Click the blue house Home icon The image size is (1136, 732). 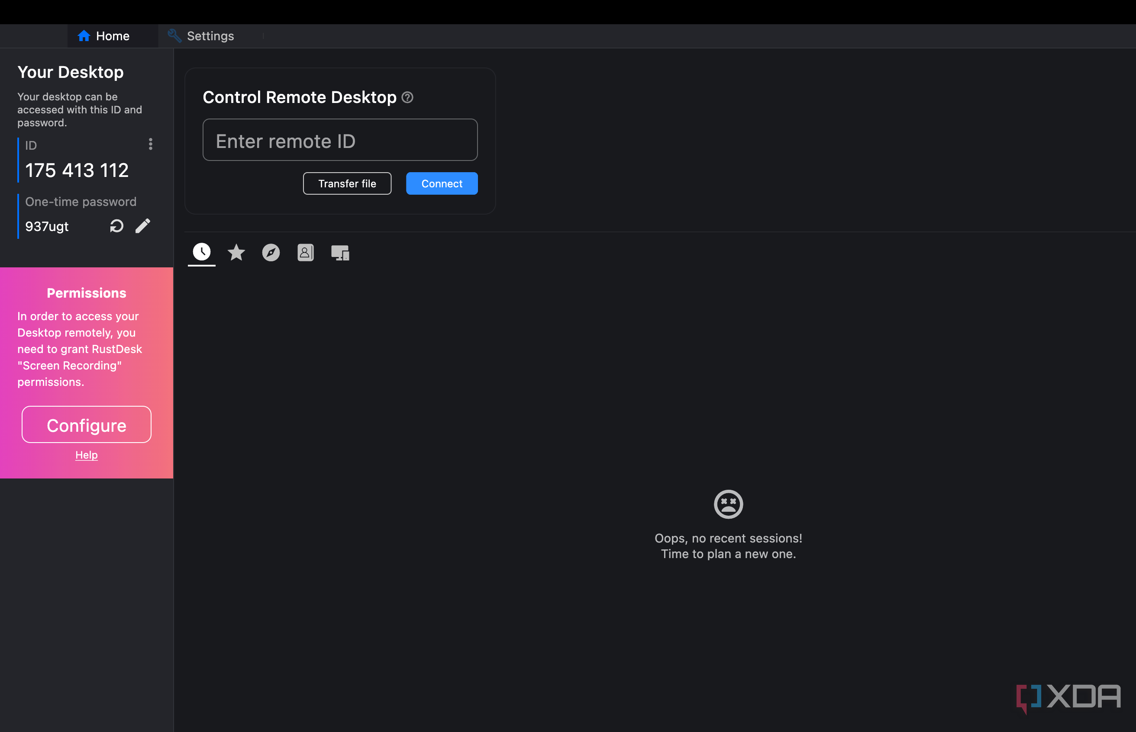point(84,36)
